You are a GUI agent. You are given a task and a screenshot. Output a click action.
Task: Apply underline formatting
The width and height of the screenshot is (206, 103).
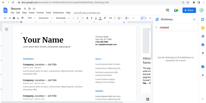[96, 18]
